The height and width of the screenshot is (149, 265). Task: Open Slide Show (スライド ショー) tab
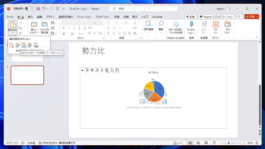point(103,17)
